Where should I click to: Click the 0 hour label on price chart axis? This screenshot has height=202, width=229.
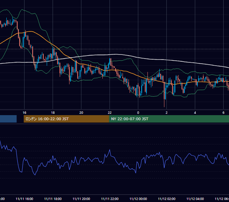click(138, 113)
